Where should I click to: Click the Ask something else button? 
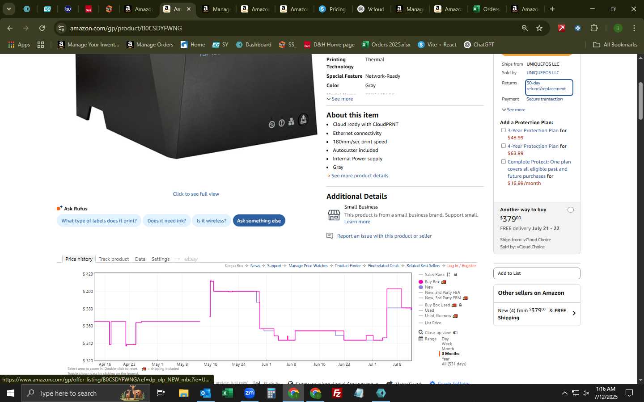click(259, 221)
